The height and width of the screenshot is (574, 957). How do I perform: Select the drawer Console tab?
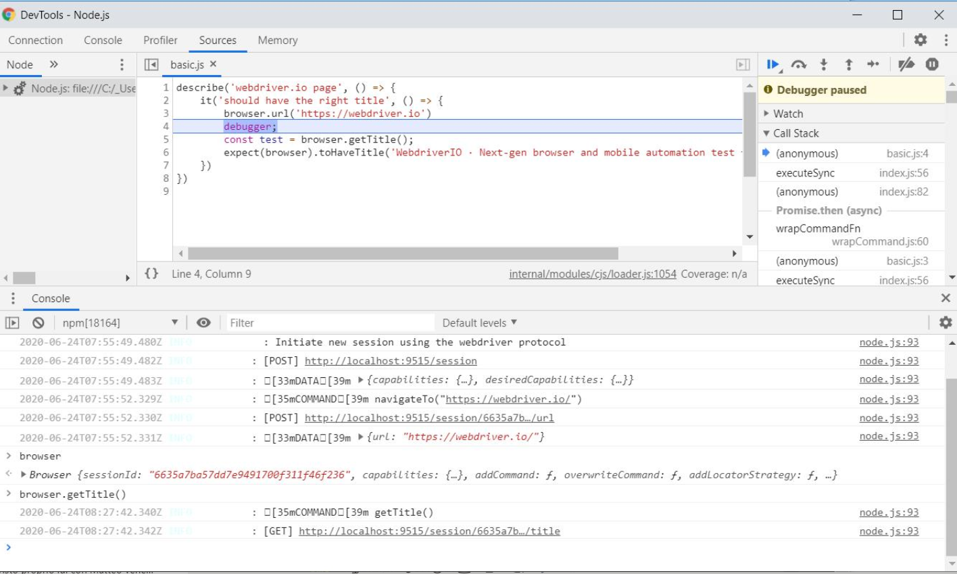pos(51,298)
